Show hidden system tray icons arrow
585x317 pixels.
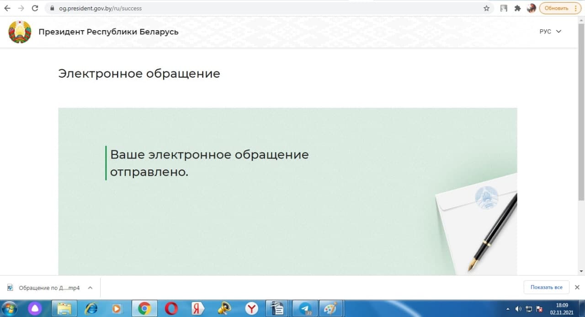click(508, 309)
